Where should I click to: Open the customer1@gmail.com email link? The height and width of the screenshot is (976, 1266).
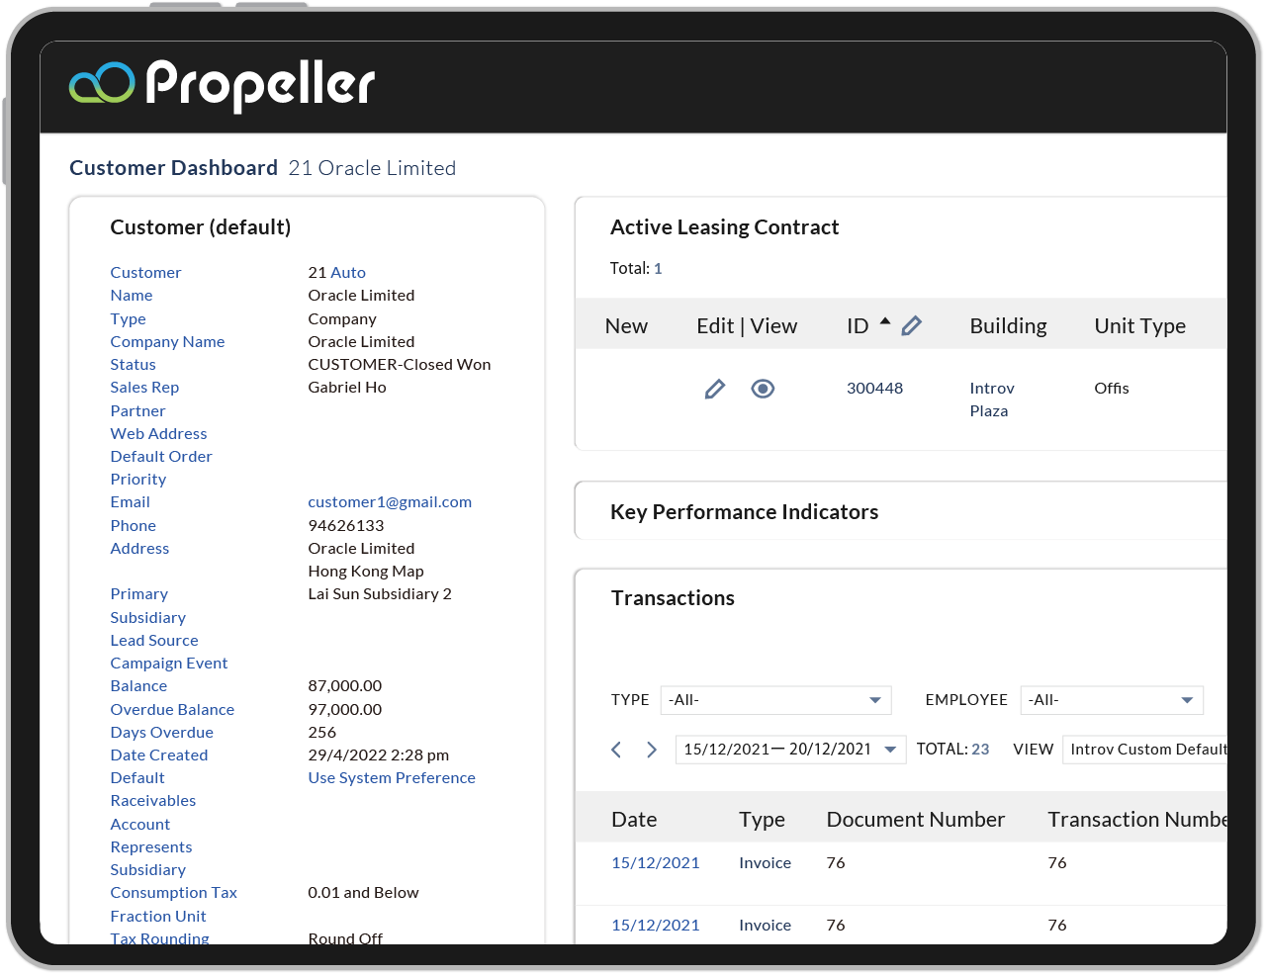point(389,501)
